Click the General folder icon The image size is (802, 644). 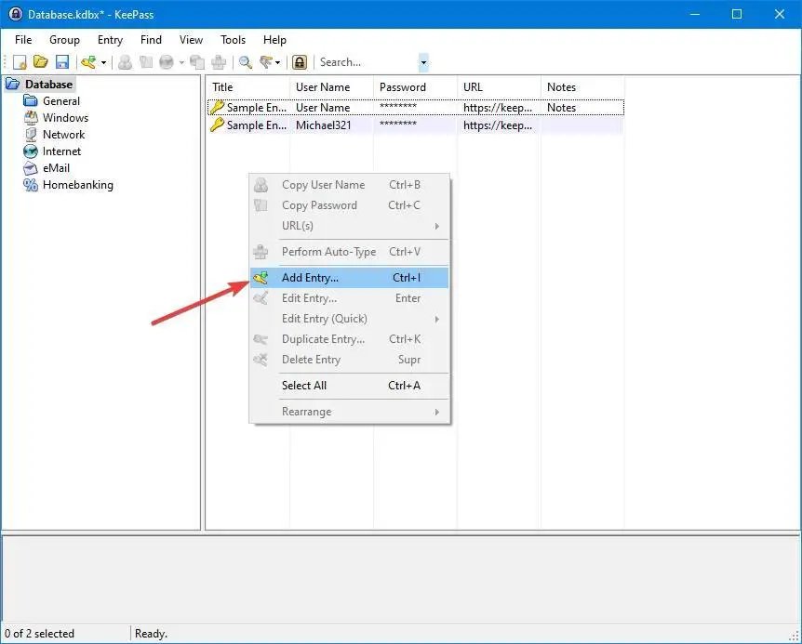[31, 100]
